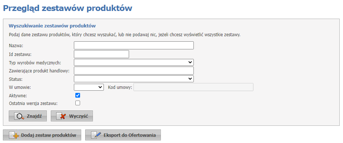Focus the Nazwa text field
This screenshot has width=343, height=143.
click(x=134, y=45)
